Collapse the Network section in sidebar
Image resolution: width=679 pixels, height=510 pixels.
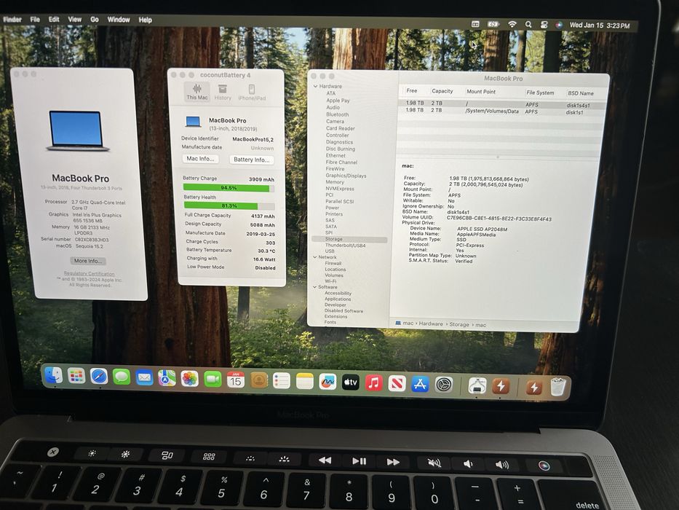click(315, 257)
